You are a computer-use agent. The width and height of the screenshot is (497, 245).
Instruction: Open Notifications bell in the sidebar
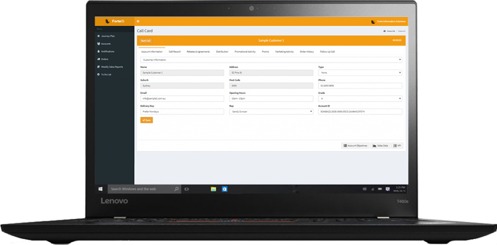click(x=107, y=51)
